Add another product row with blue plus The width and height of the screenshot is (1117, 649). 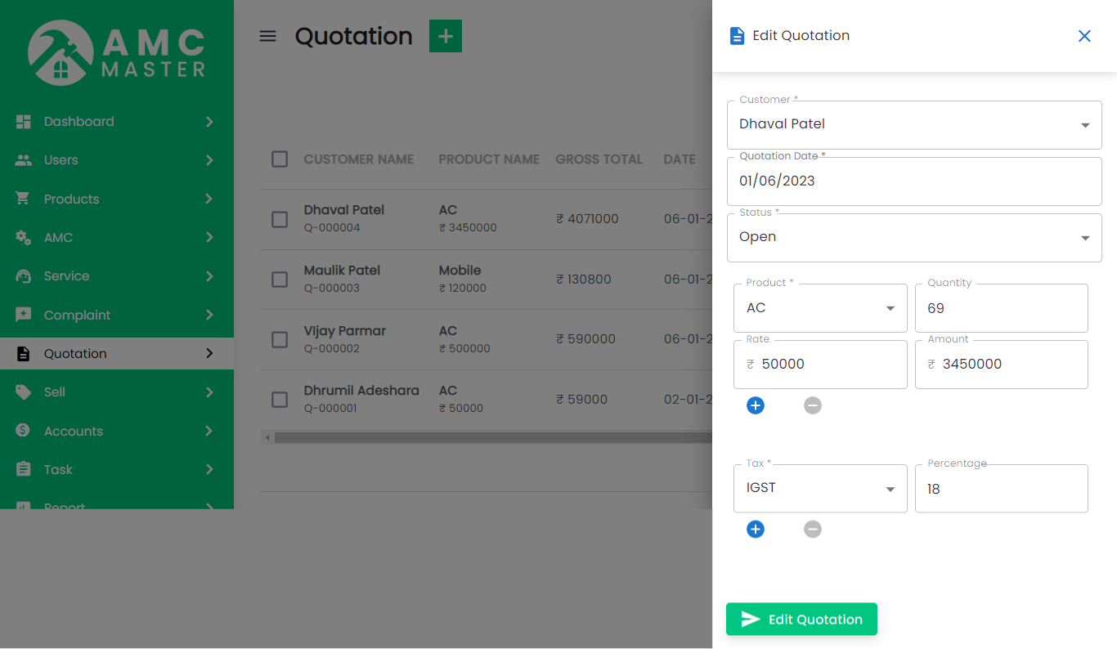point(756,405)
